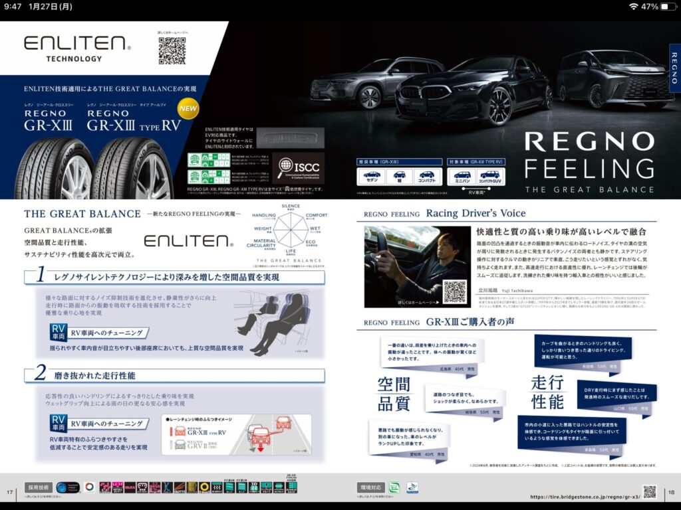Tap the ミニバン vehicle type icon
681x510 pixels.
(x=462, y=177)
